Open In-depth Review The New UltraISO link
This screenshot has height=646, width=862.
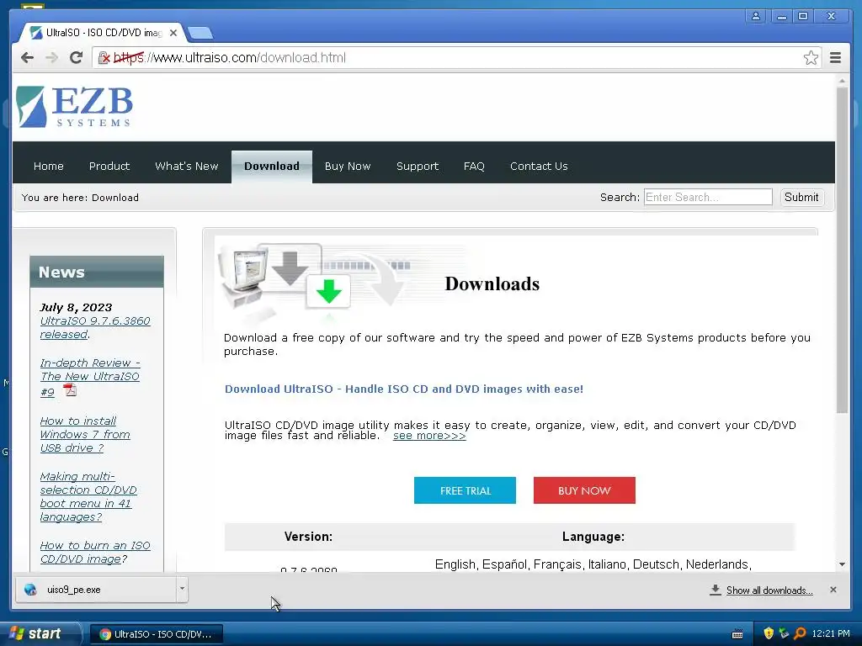(89, 377)
